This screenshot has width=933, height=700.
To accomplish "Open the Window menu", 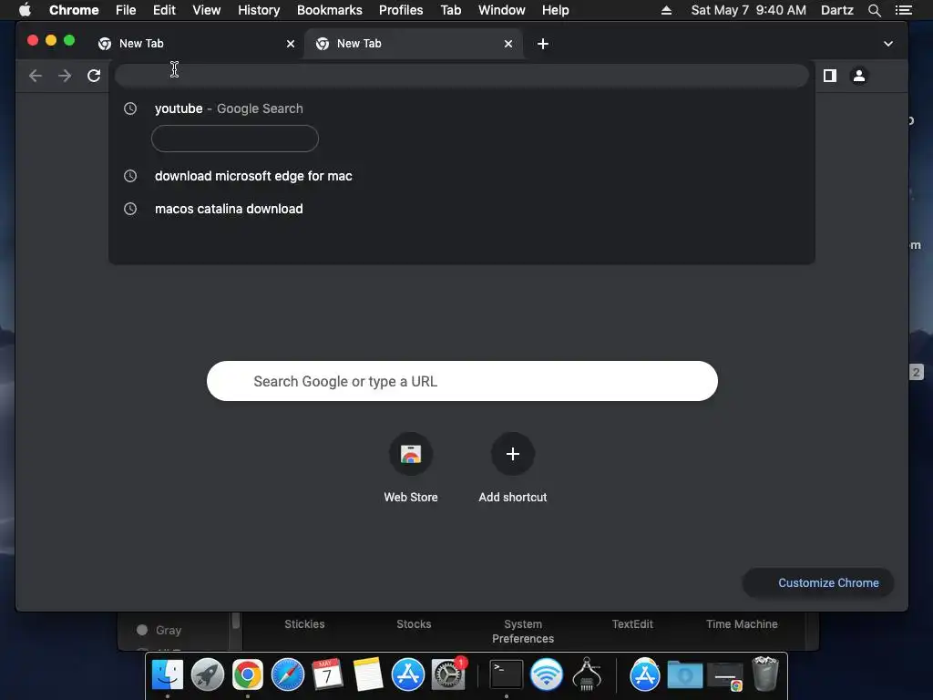I will click(x=502, y=10).
